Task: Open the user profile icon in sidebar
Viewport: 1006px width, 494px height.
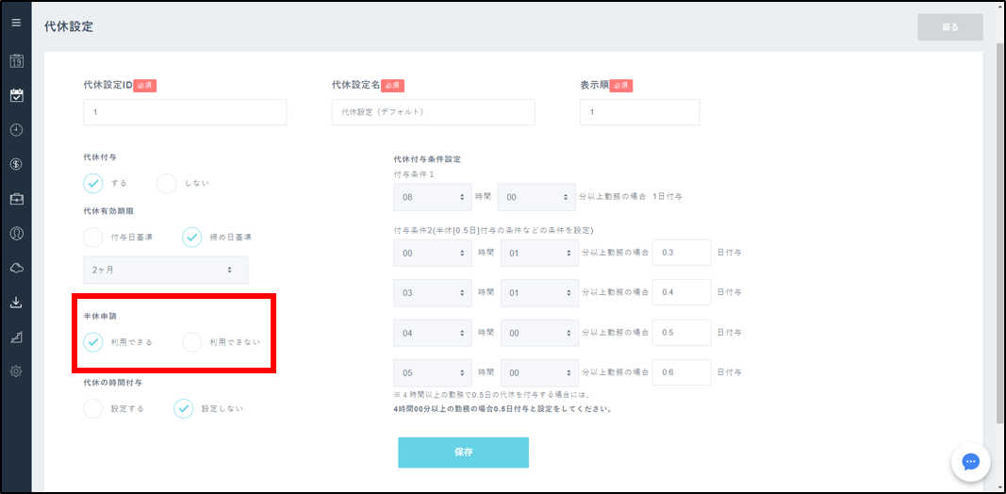Action: [16, 233]
